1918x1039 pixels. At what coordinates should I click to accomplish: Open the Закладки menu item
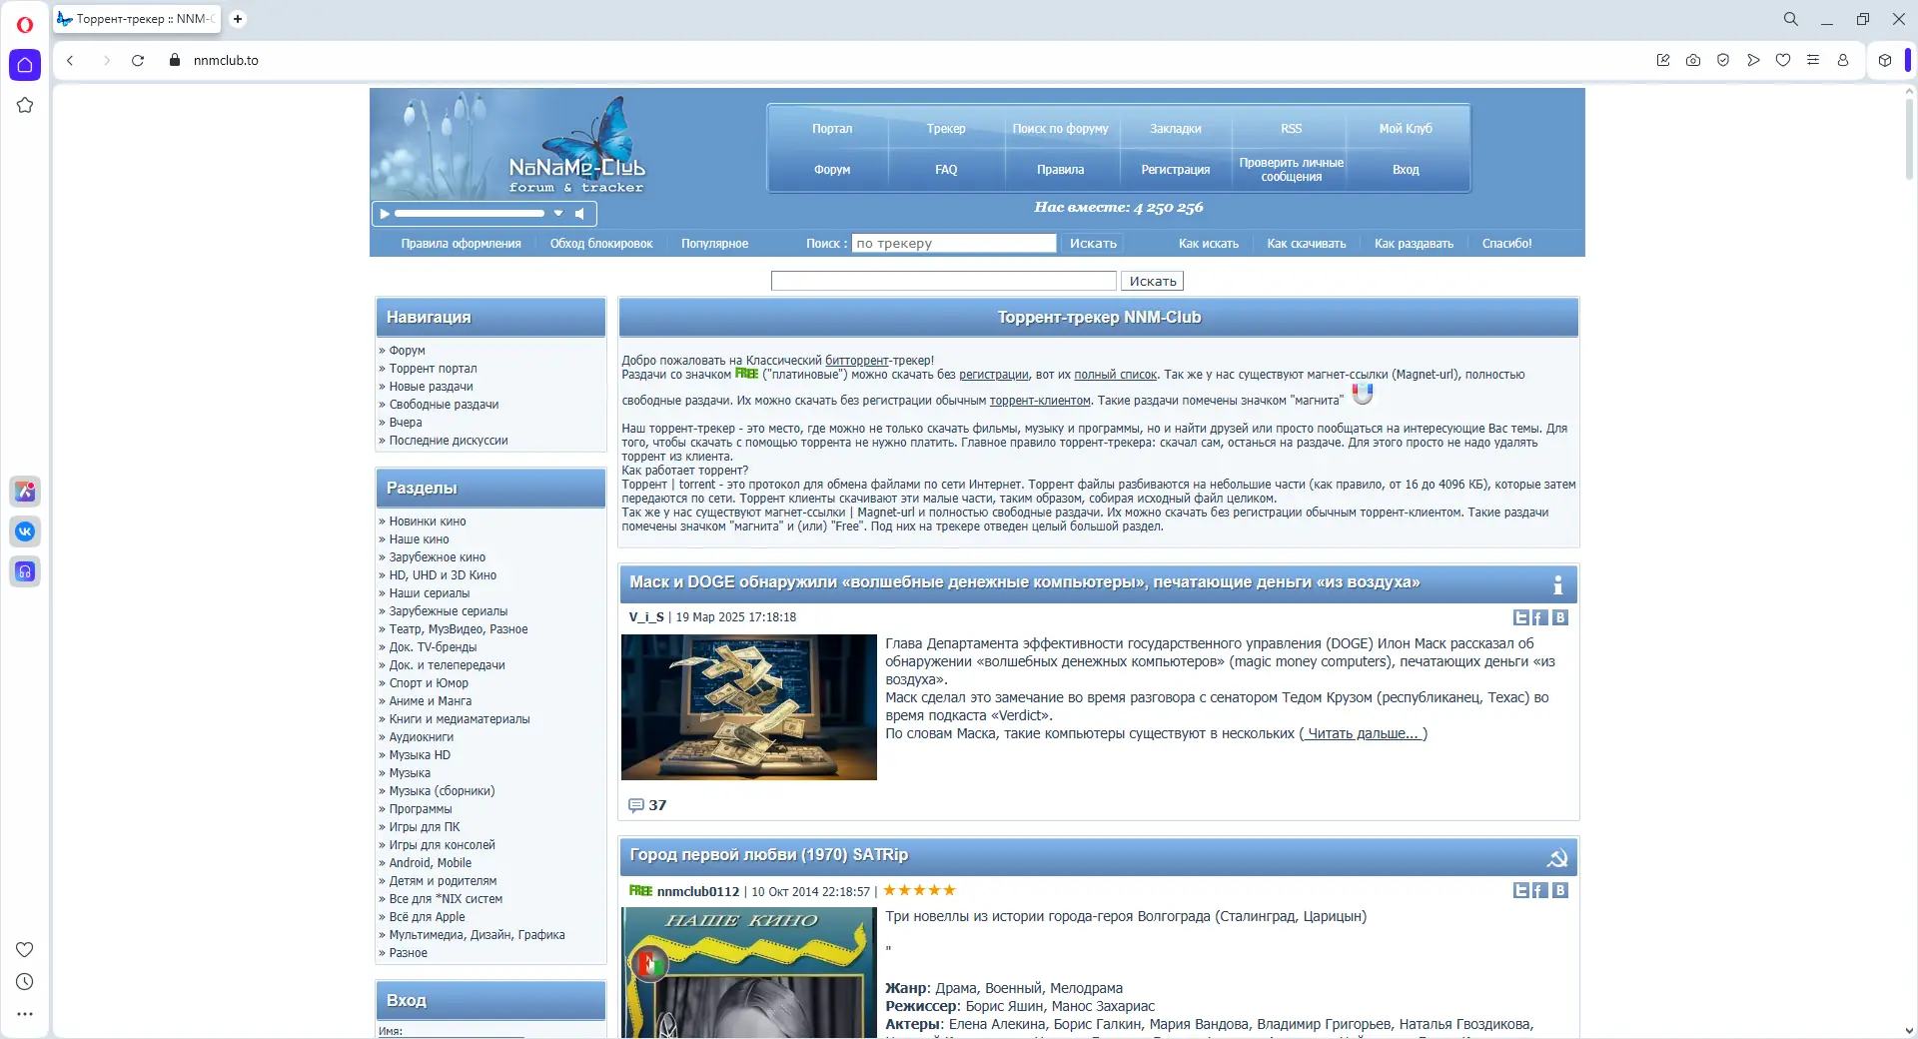[1176, 129]
